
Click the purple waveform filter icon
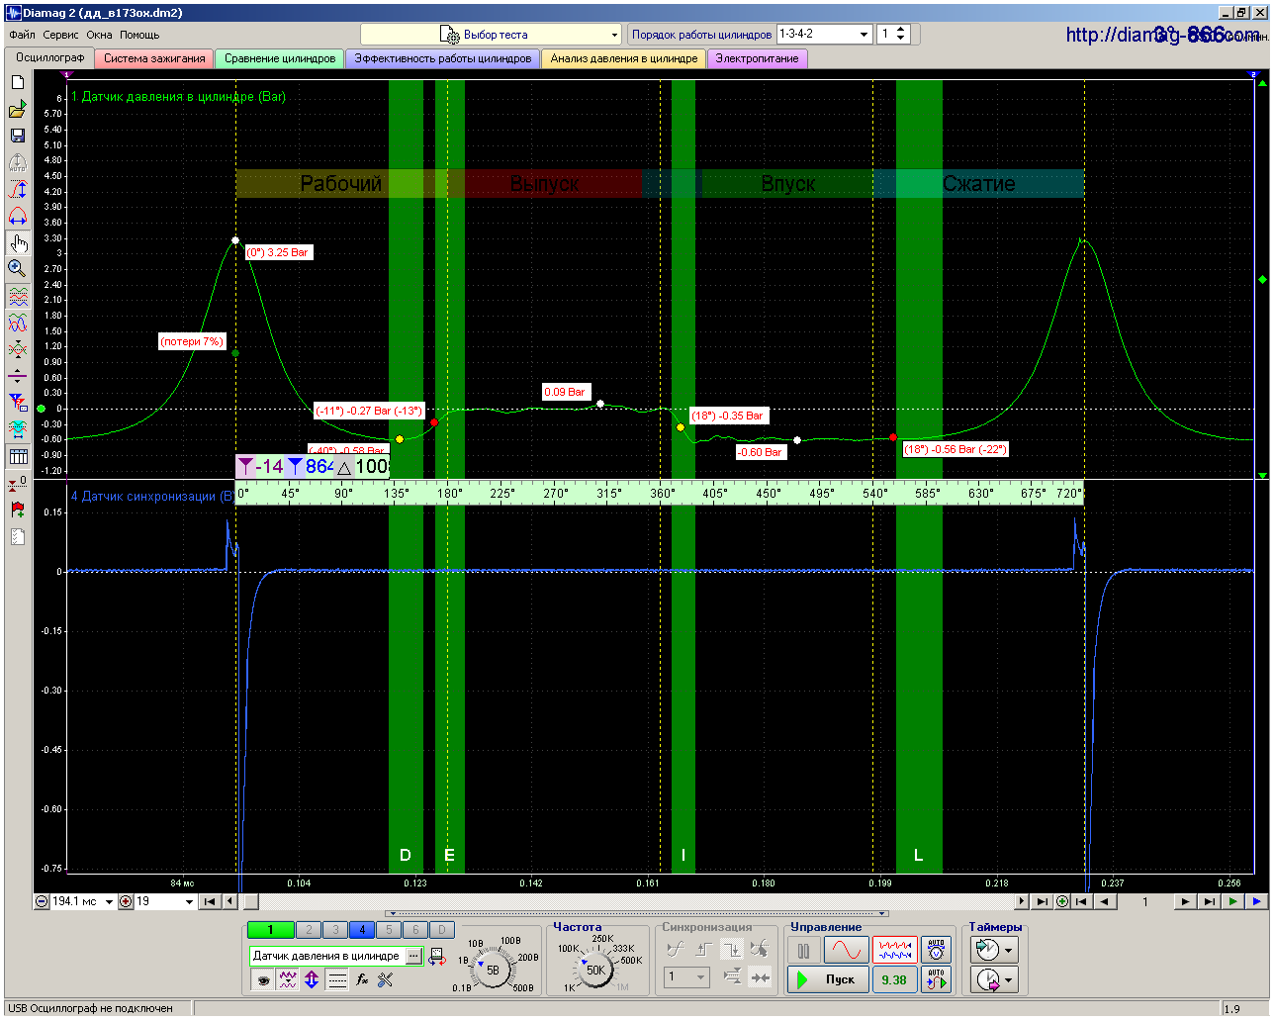point(288,980)
